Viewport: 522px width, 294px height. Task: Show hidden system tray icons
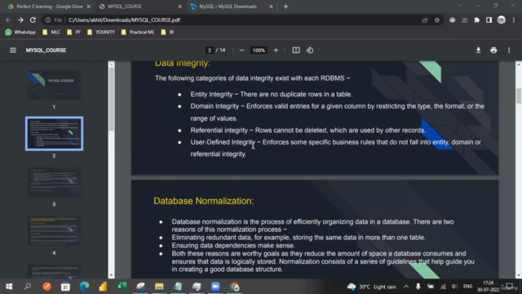click(406, 287)
